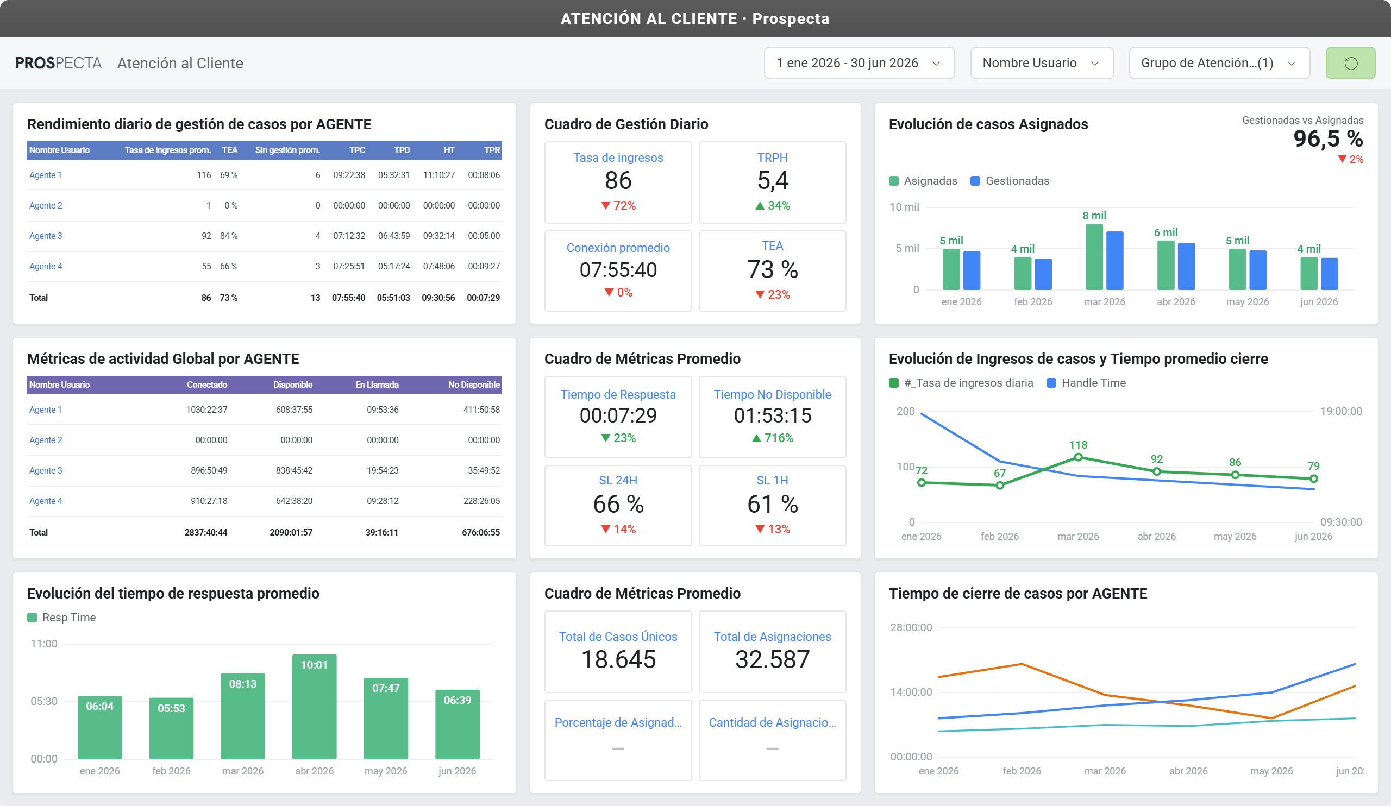Sort Rendimiento table by TPC column
The height and width of the screenshot is (806, 1391).
(357, 150)
